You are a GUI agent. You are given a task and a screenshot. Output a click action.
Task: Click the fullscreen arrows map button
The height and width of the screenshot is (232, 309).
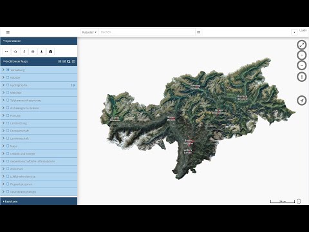tap(302, 44)
